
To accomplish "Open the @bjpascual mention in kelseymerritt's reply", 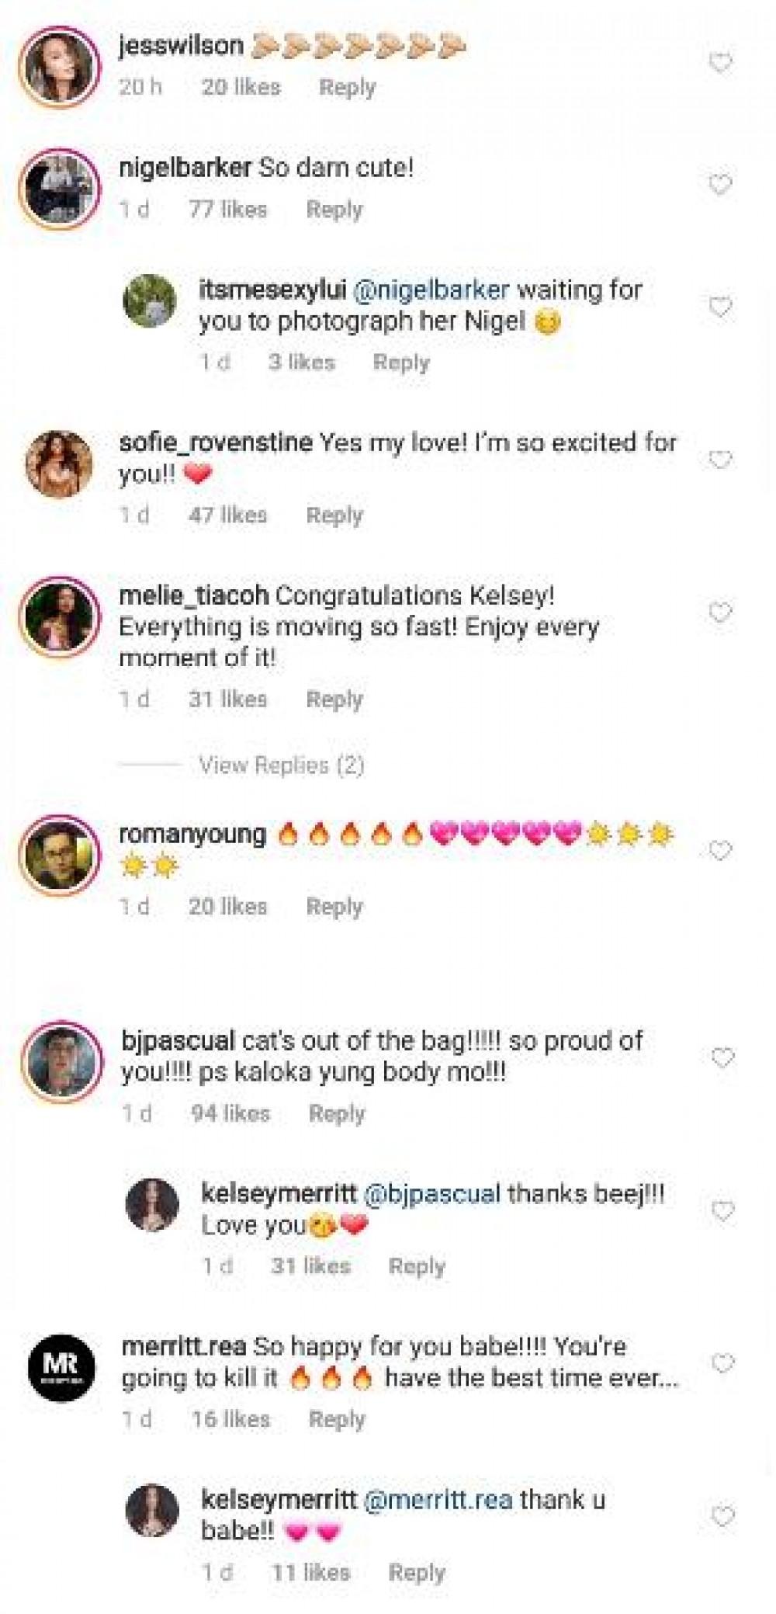I will point(431,1194).
